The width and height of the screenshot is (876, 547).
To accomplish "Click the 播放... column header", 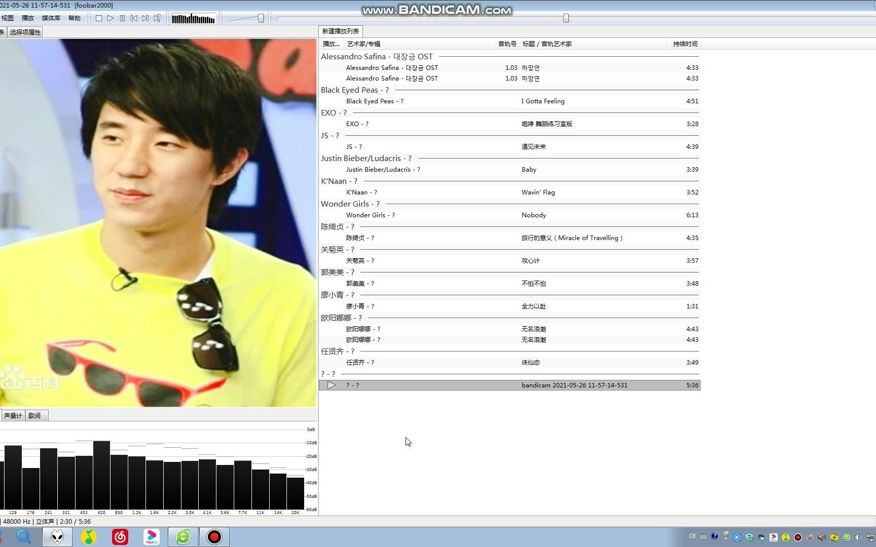I will point(331,44).
